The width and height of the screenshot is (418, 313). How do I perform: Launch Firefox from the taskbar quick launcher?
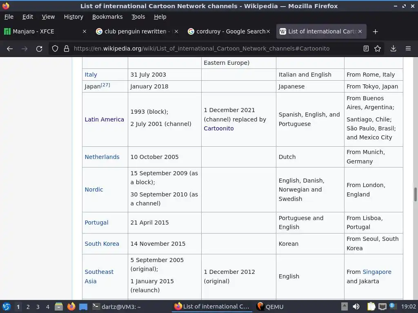pyautogui.click(x=71, y=307)
